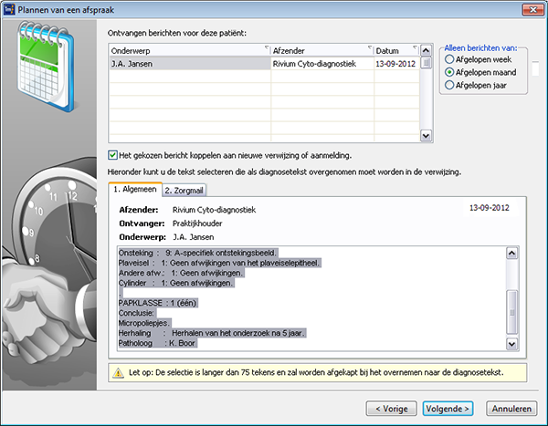Image resolution: width=548 pixels, height=426 pixels.
Task: Continue with the Volgende button
Action: click(448, 409)
